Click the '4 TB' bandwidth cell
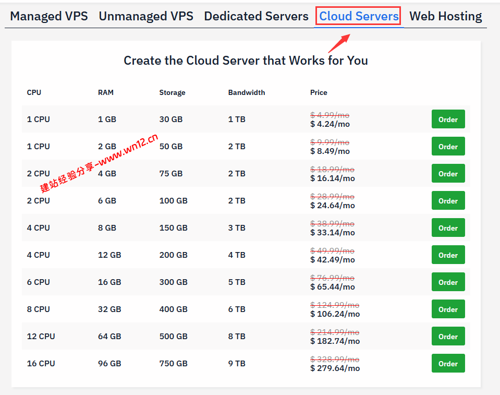Viewport: 500px width, 395px height. [x=237, y=255]
